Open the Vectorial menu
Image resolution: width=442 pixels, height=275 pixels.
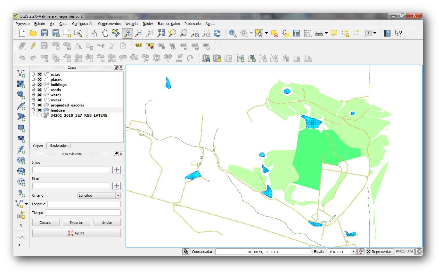coord(132,24)
